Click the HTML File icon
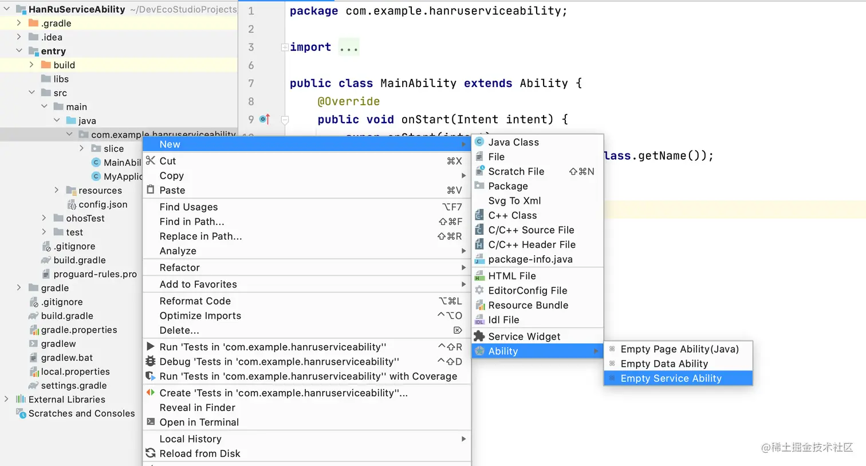 click(x=479, y=276)
